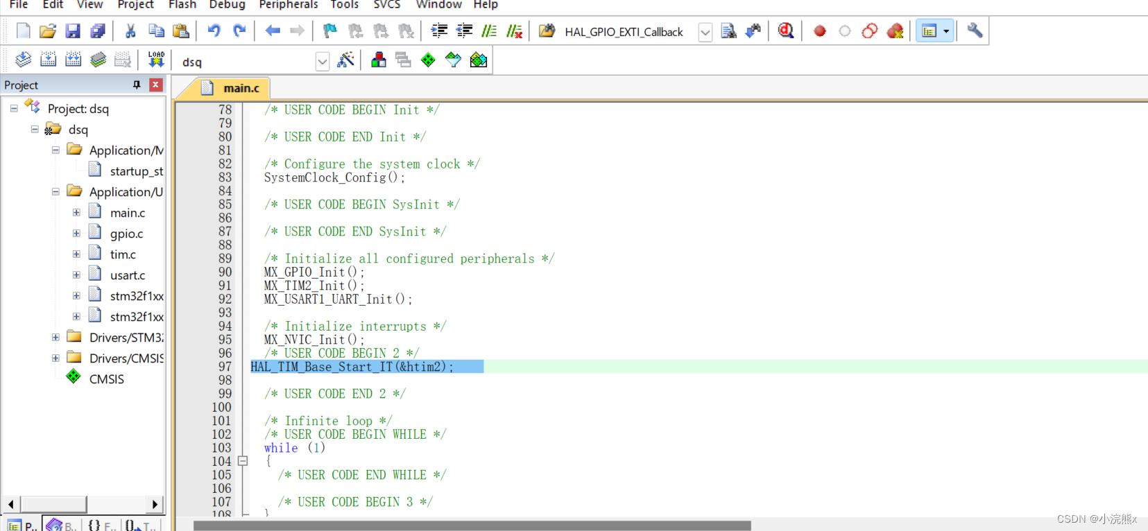Open Pack Installer icon
This screenshot has height=531, width=1148.
click(x=479, y=60)
